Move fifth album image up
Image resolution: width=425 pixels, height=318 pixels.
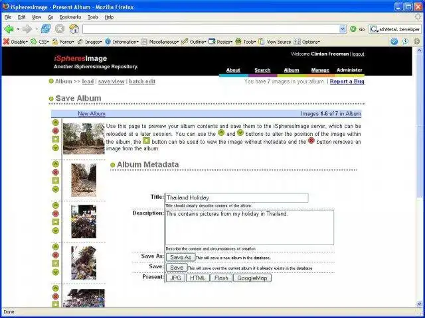pos(56,288)
